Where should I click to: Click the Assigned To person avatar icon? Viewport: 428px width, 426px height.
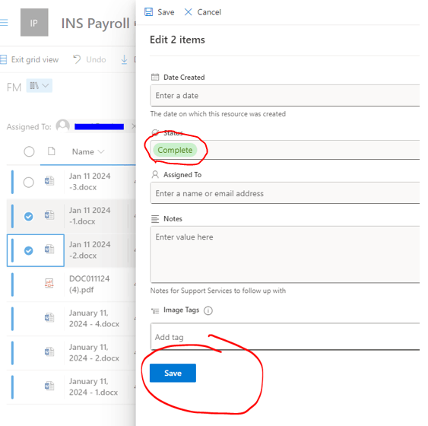pyautogui.click(x=63, y=126)
